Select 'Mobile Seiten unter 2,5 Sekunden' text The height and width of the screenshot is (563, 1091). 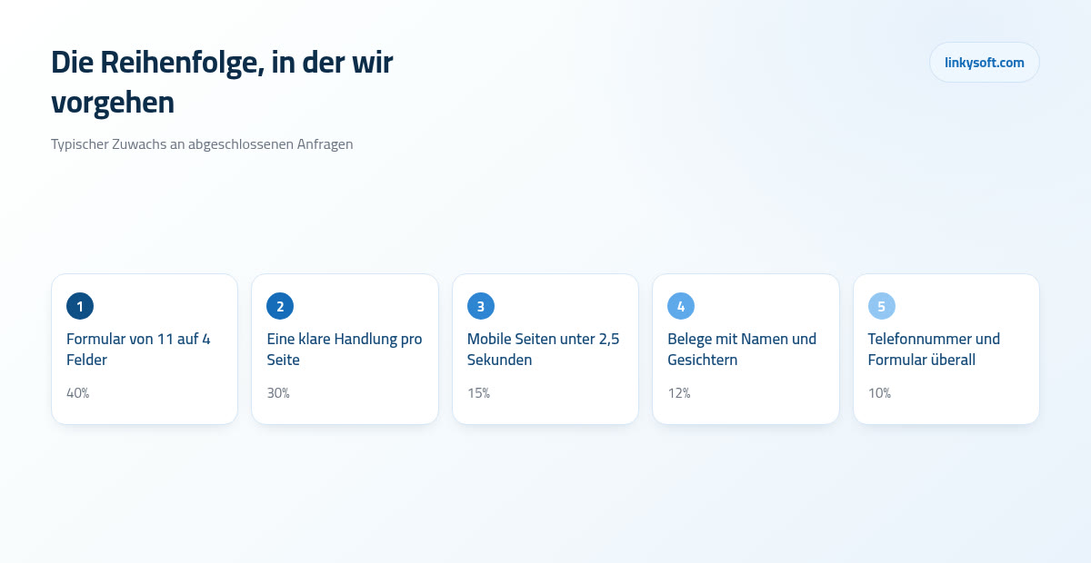[x=544, y=350]
